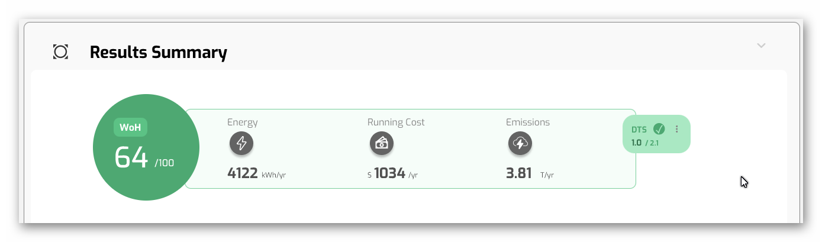The height and width of the screenshot is (242, 822).
Task: Click the DTS green checkmark icon
Action: point(659,129)
